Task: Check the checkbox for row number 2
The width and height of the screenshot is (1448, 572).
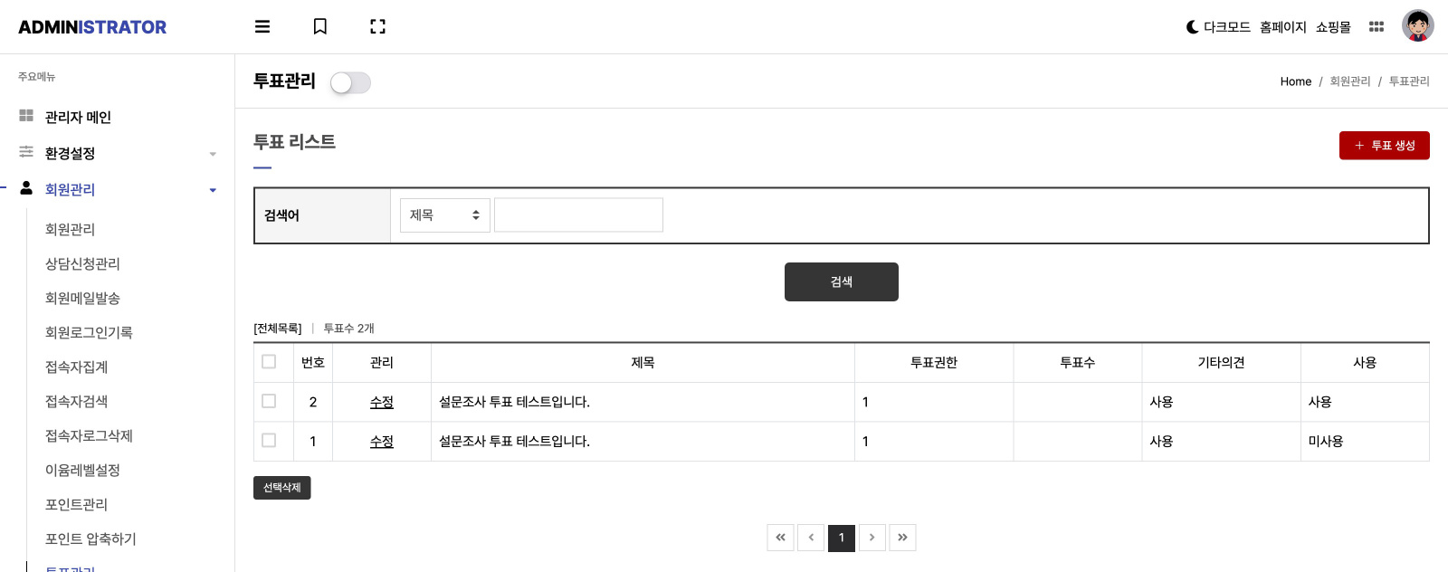Action: pyautogui.click(x=269, y=401)
